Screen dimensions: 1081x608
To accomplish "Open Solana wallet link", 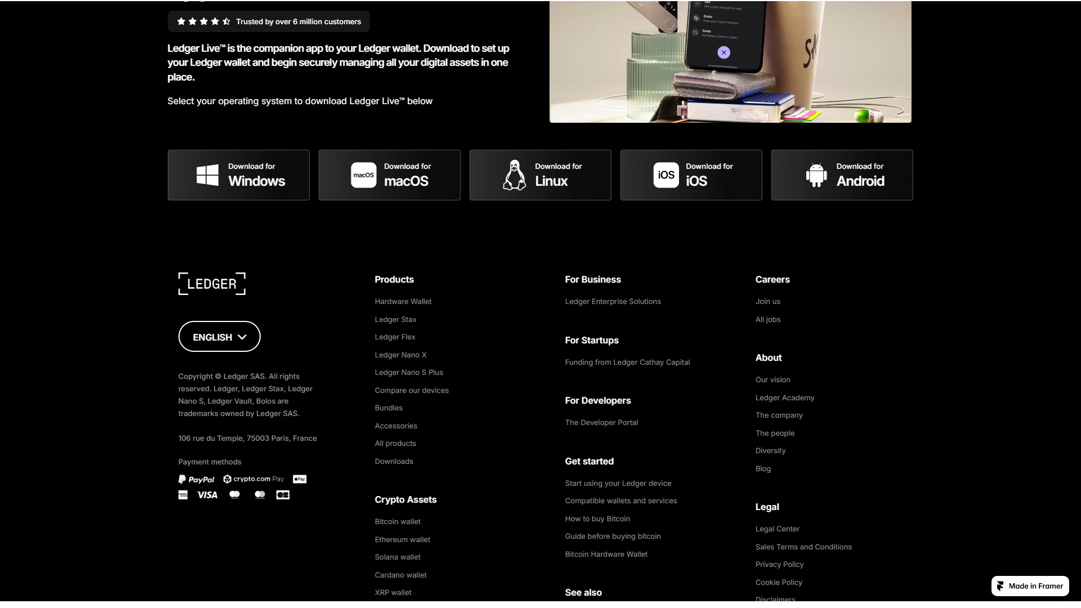I will [x=397, y=557].
